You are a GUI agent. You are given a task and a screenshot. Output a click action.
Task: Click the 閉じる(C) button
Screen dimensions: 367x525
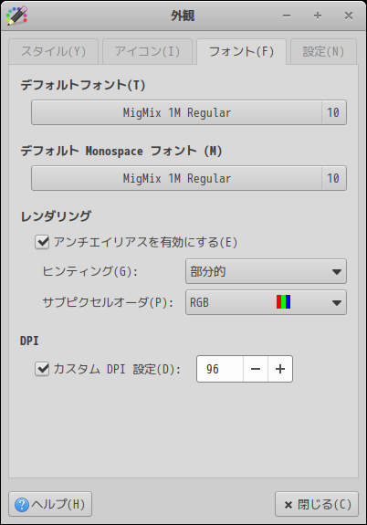click(x=317, y=504)
